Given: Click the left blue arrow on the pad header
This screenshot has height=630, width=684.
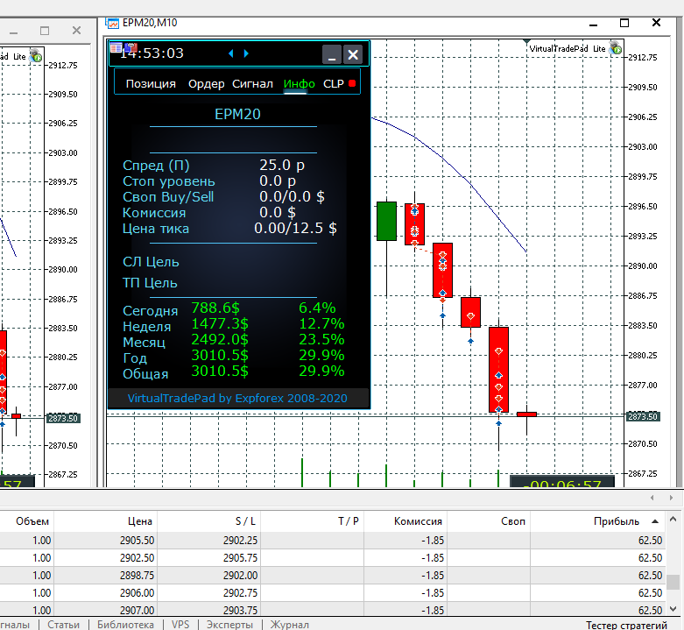Looking at the screenshot, I should 230,53.
